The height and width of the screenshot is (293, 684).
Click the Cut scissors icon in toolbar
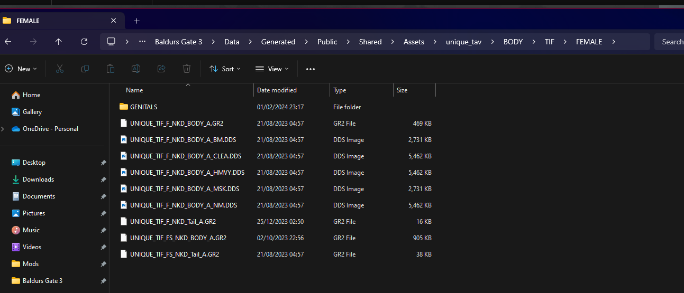(60, 69)
